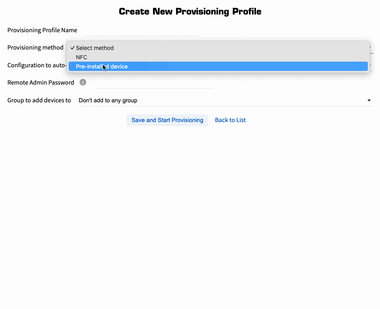Click the checkmark next to Select method
The height and width of the screenshot is (309, 380).
73,48
